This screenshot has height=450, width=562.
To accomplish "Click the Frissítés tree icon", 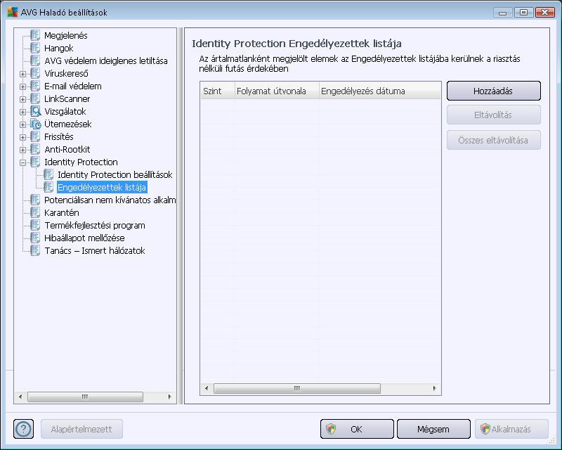I will coord(35,136).
